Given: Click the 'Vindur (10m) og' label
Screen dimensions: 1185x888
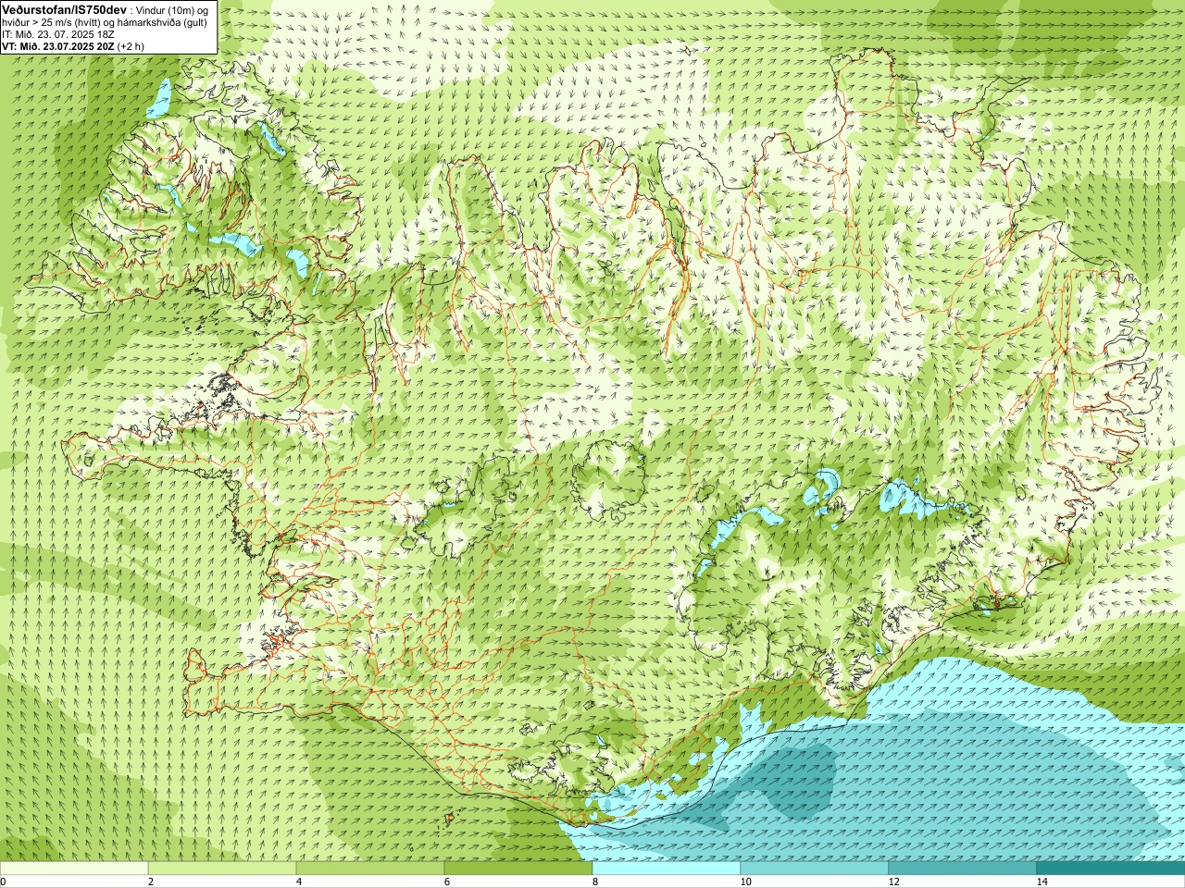Looking at the screenshot, I should [x=173, y=9].
